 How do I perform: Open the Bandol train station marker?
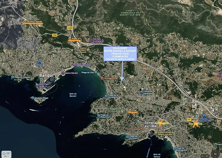[x=39, y=62]
